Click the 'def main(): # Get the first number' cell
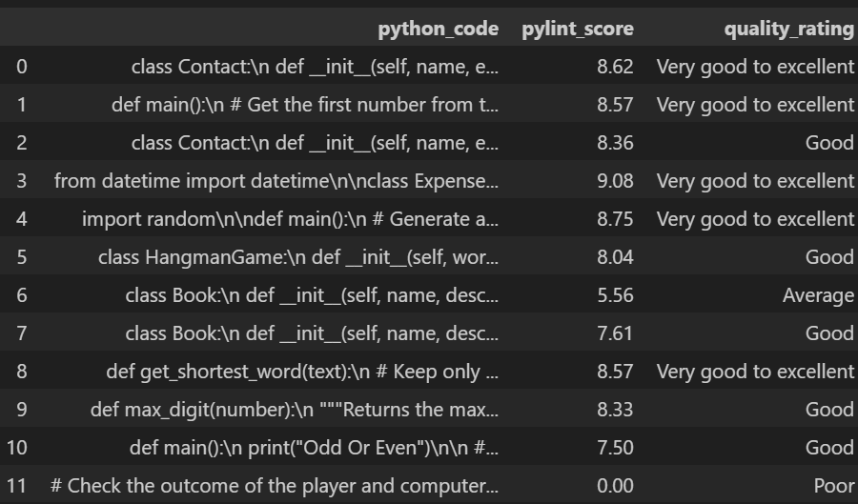 (x=305, y=105)
